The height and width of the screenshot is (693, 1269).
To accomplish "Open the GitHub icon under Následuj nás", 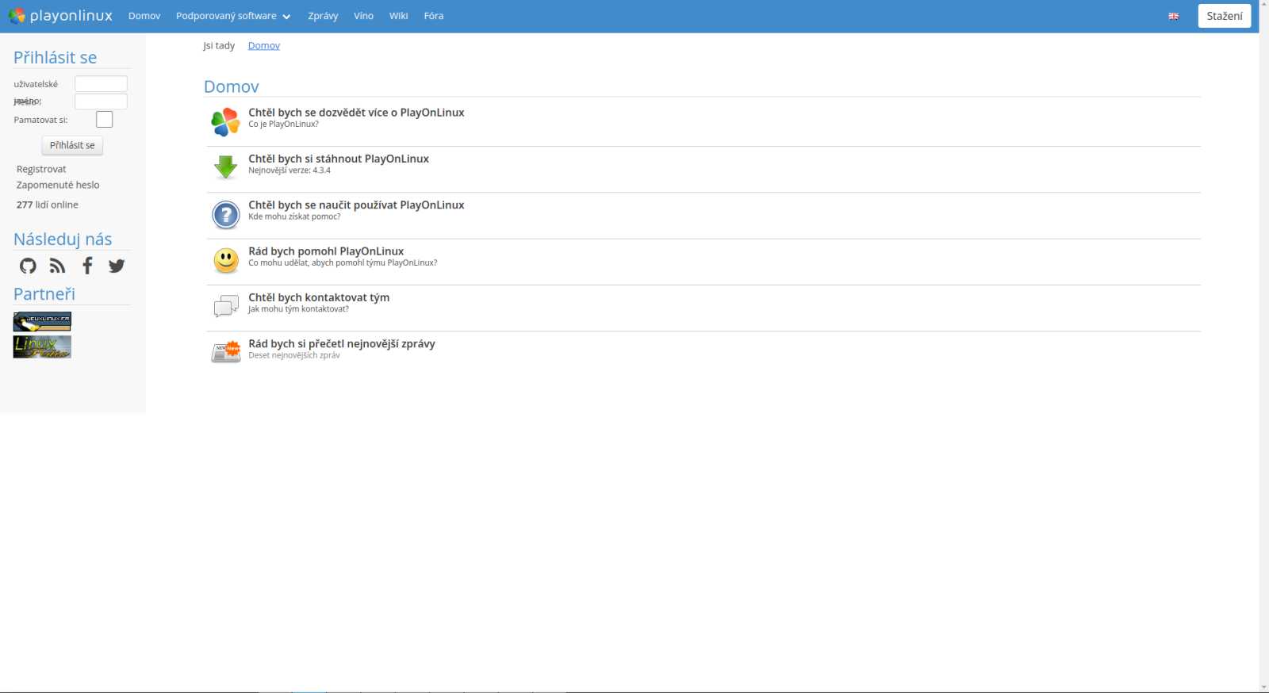I will 28,266.
